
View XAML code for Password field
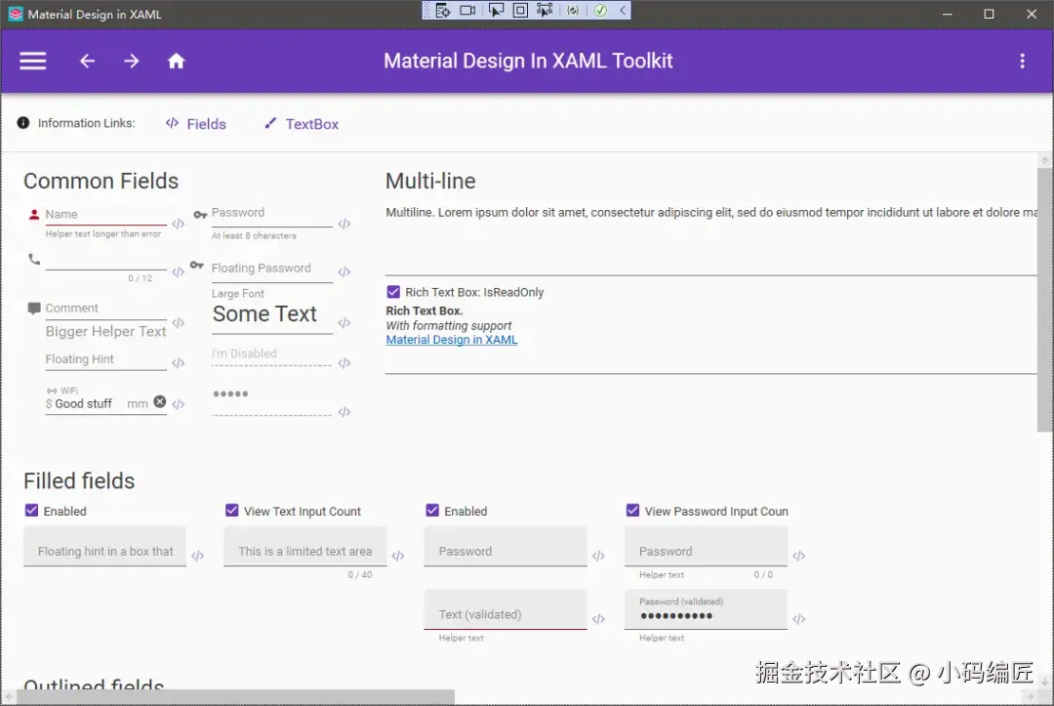(345, 224)
